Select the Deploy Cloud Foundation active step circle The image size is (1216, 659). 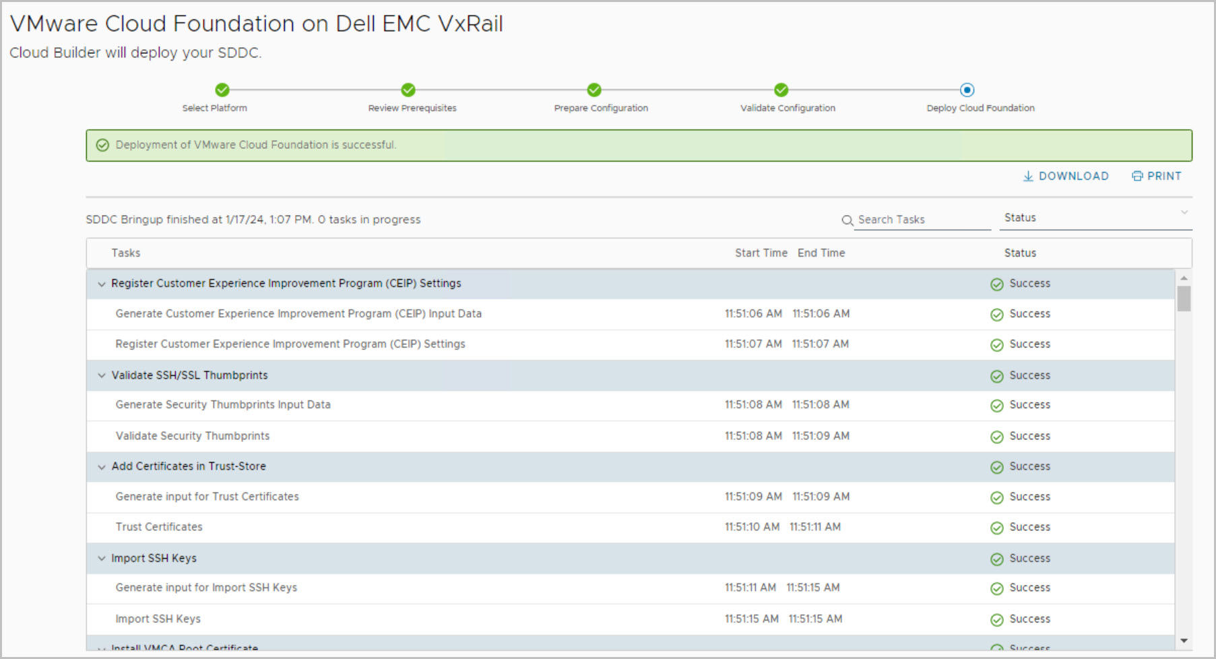[967, 90]
